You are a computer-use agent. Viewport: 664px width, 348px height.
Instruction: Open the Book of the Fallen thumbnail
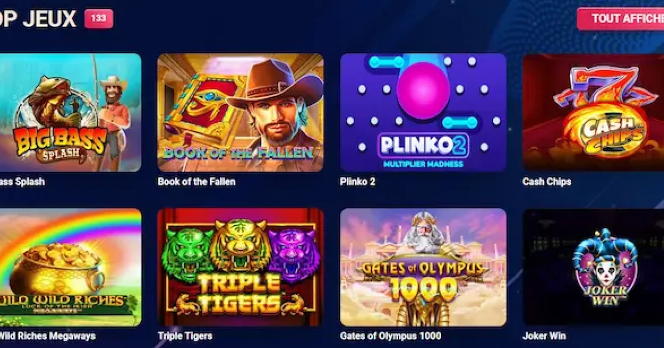pyautogui.click(x=241, y=113)
